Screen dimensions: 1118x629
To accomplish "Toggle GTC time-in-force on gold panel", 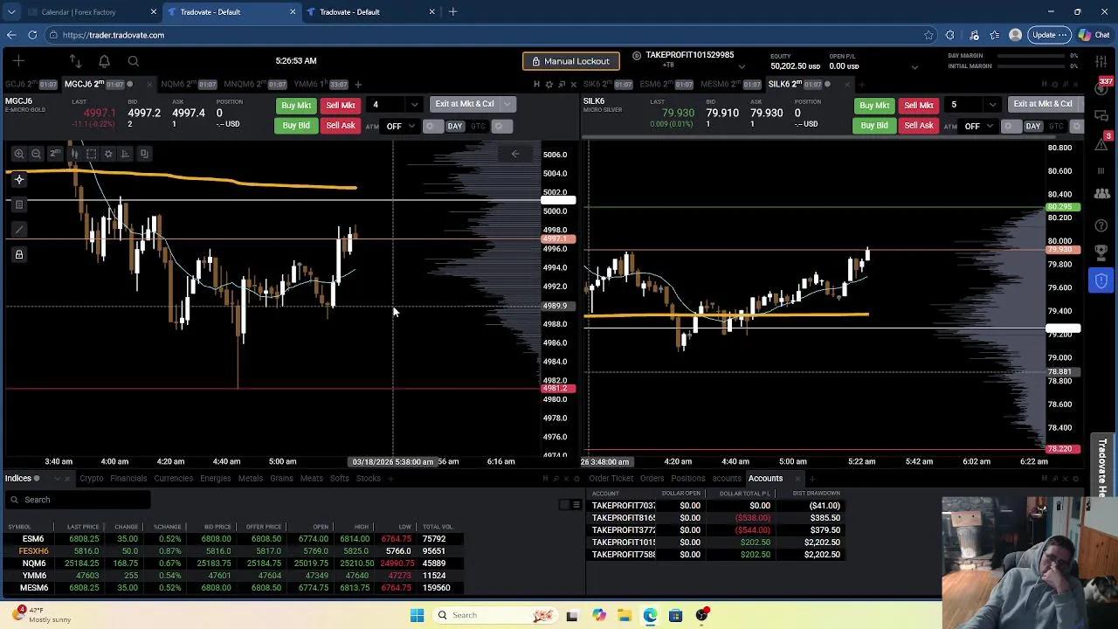I will [x=478, y=127].
